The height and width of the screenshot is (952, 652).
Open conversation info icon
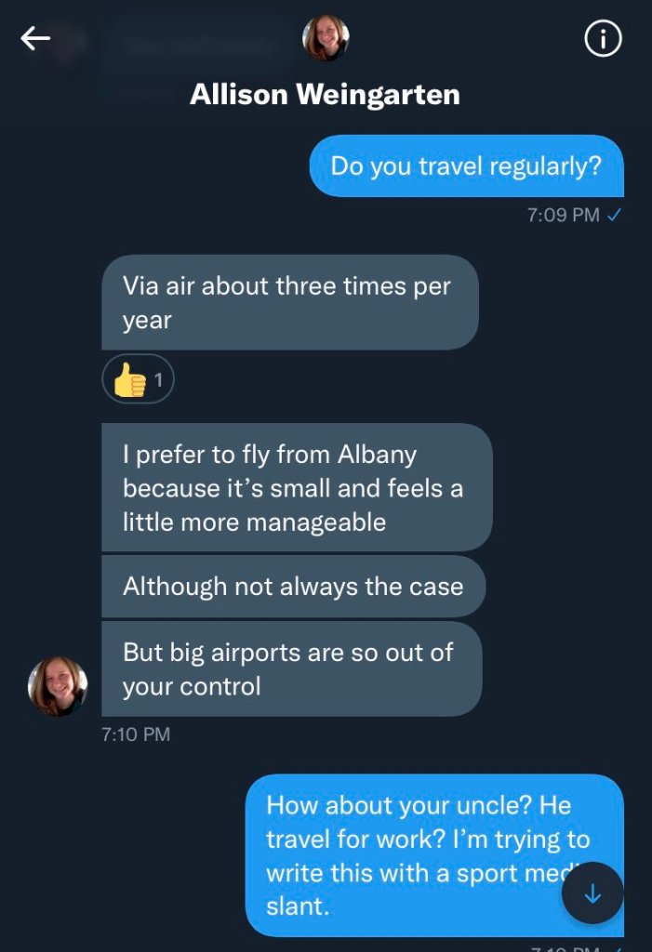pos(602,38)
